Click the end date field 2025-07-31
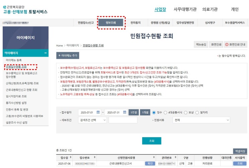This screenshot has width=249, height=168. point(116,112)
